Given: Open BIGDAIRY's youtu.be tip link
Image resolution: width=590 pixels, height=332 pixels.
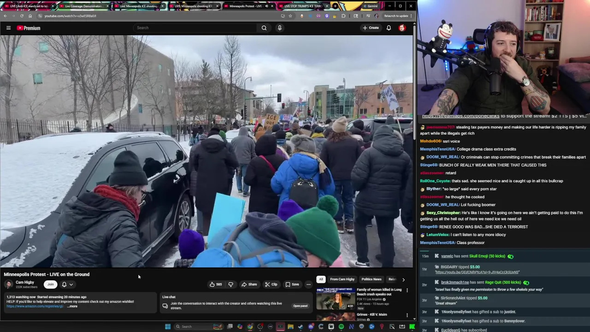Looking at the screenshot, I should tap(477, 272).
